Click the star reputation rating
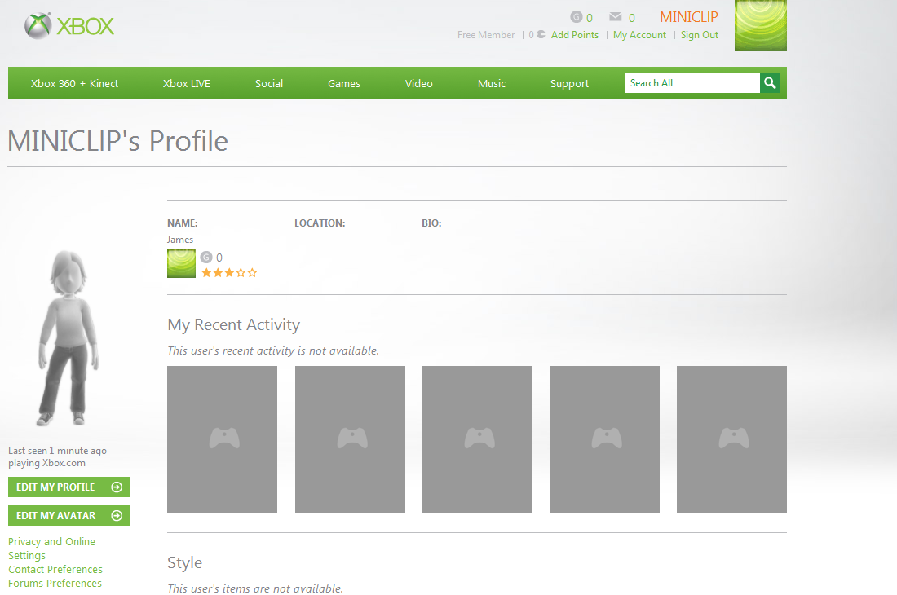 229,273
